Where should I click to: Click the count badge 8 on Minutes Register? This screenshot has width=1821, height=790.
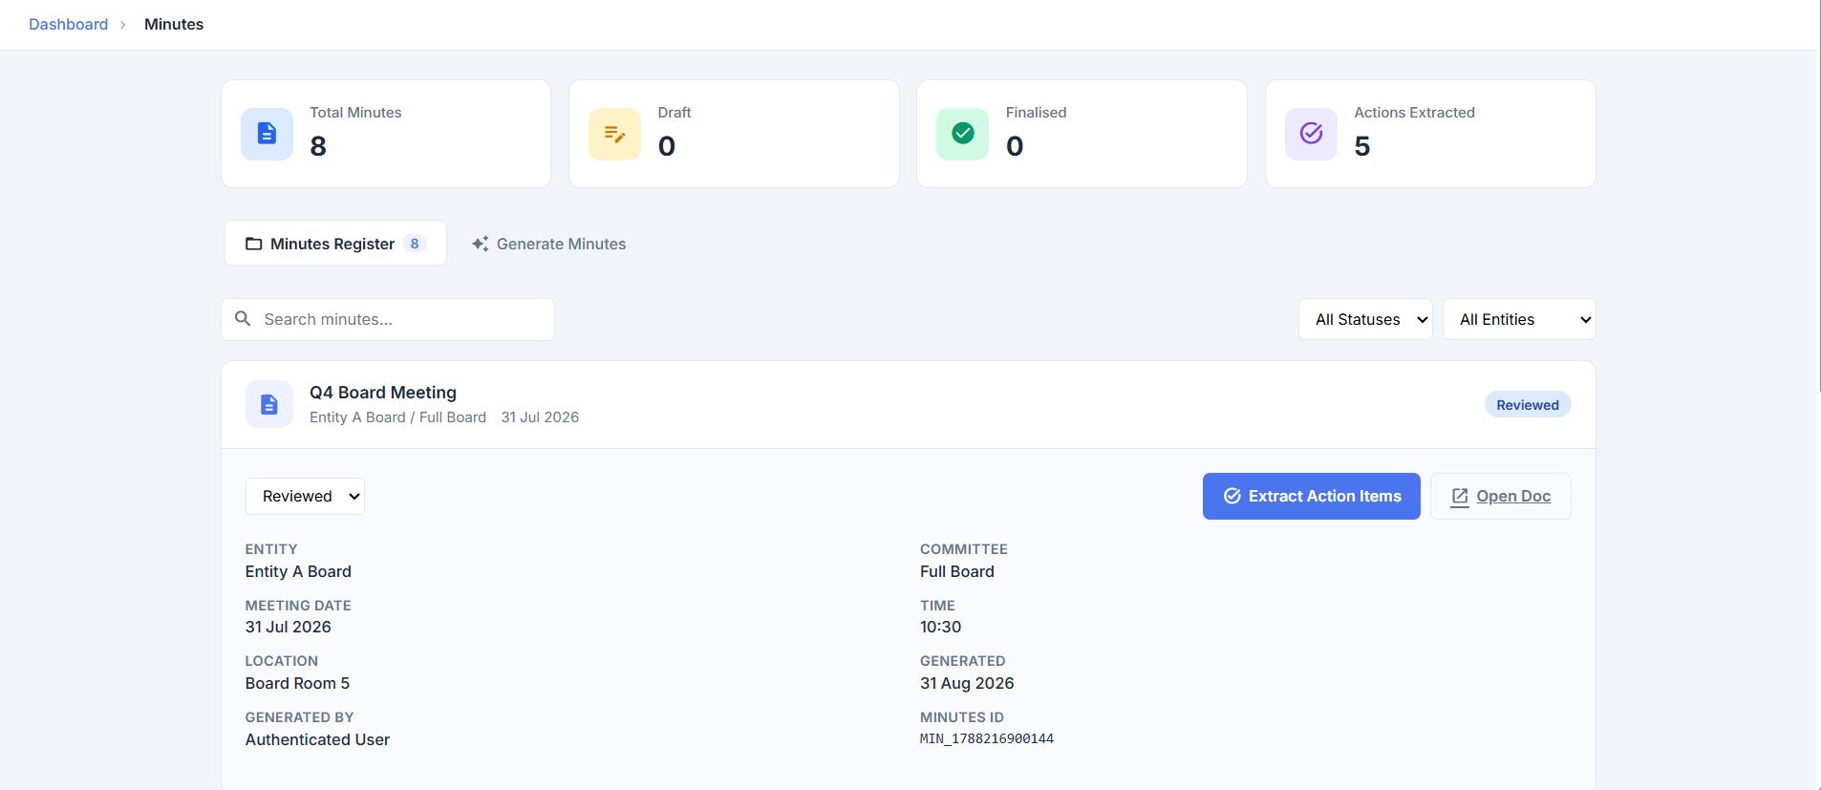coord(415,244)
